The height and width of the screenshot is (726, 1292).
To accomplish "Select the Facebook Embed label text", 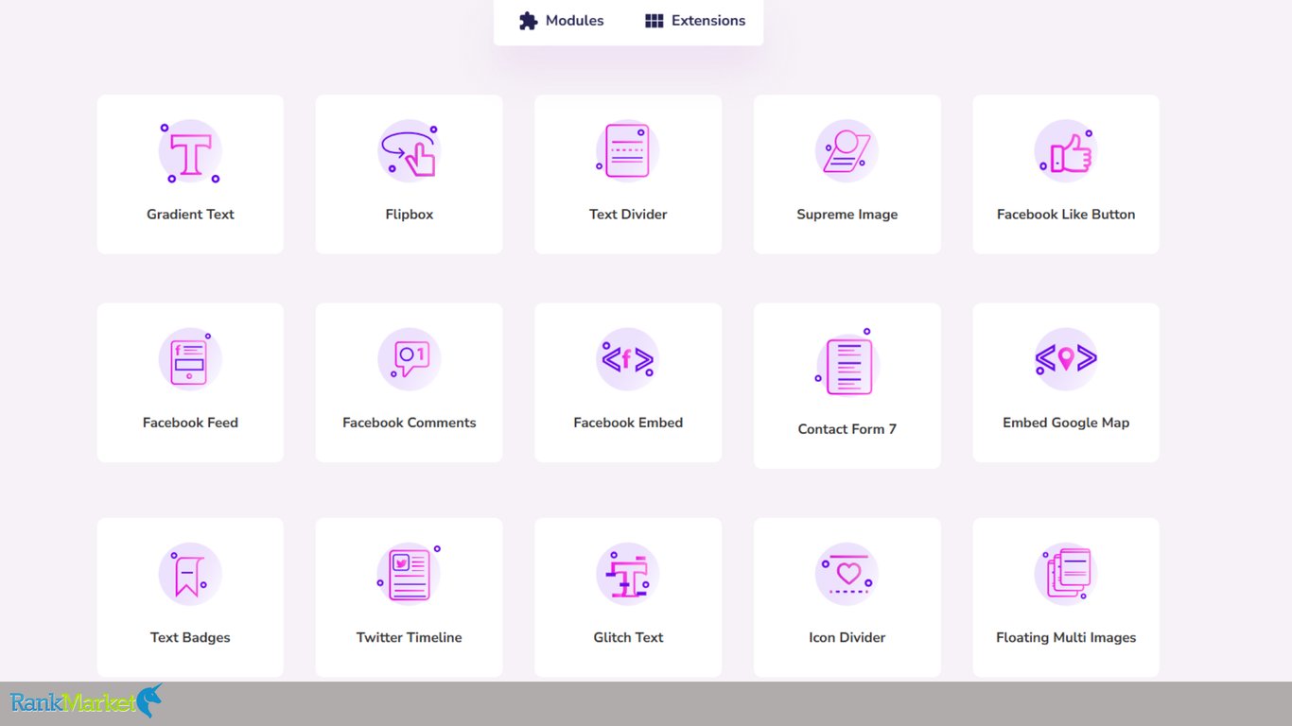I will point(628,423).
